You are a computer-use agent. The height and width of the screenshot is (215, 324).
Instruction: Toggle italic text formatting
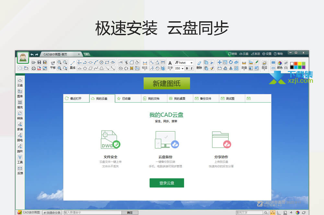coord(191,68)
